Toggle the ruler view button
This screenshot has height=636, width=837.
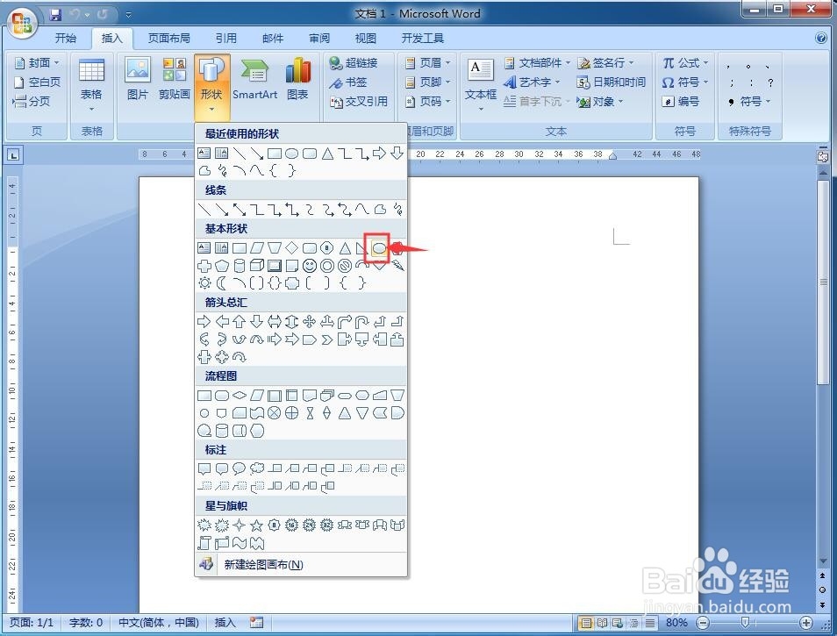tap(822, 156)
